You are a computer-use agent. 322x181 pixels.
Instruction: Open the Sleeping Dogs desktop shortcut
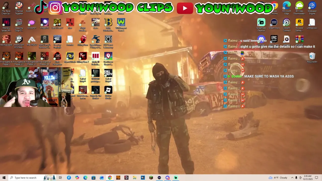click(19, 25)
